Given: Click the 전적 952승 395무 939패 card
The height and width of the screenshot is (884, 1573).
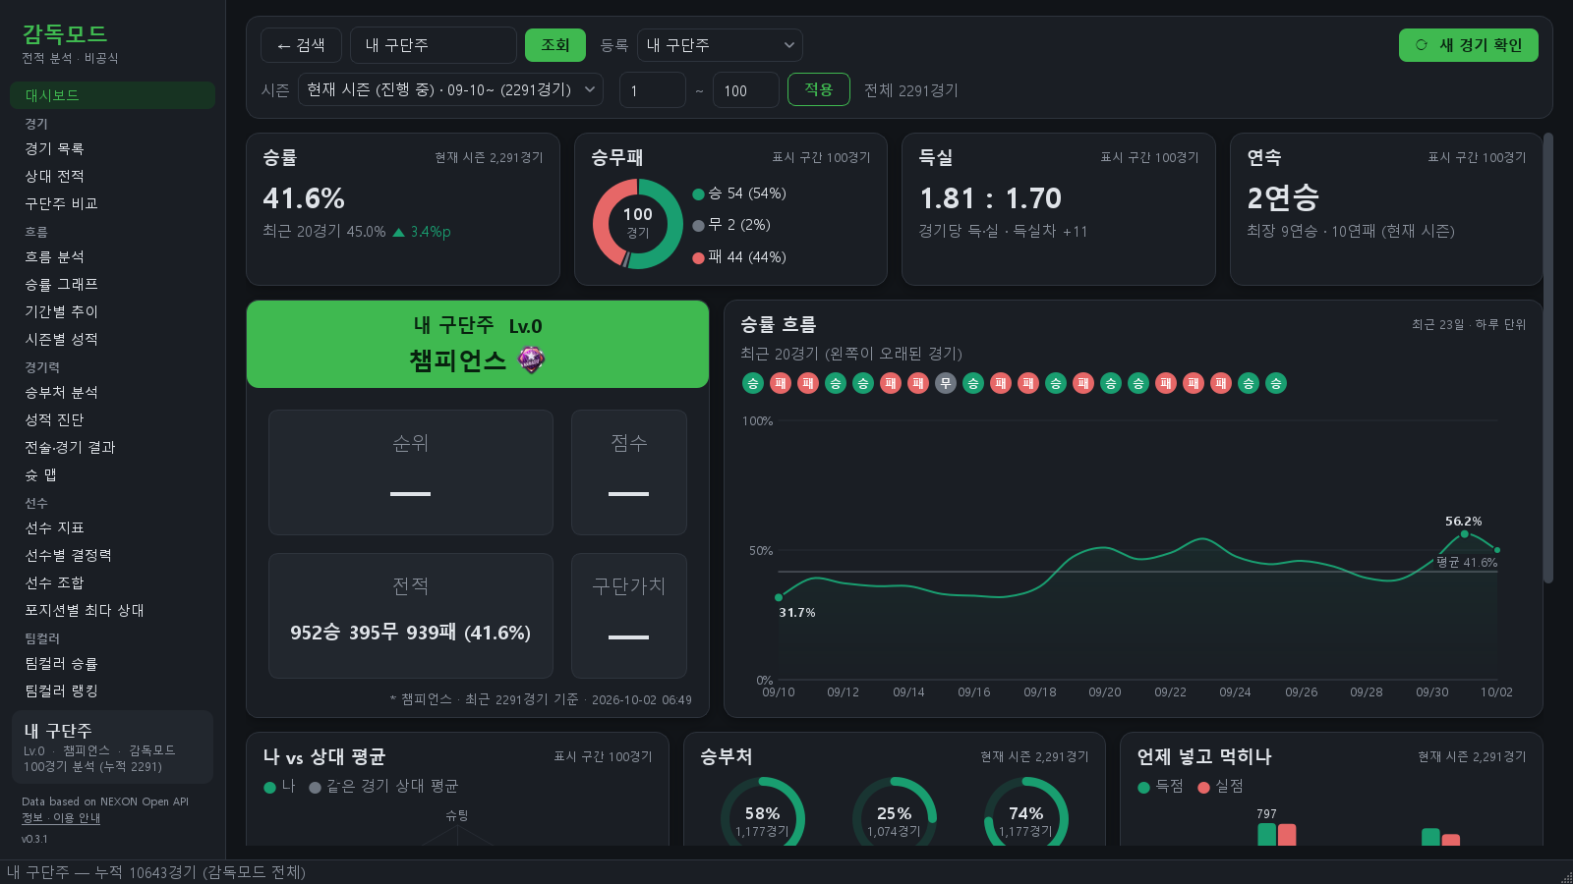Looking at the screenshot, I should (411, 616).
